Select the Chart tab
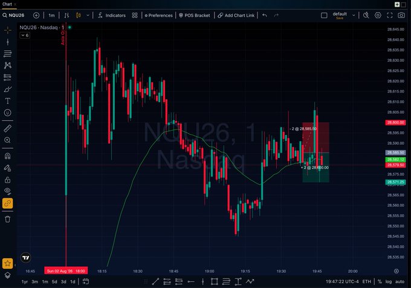Screen dimensions: 411x288 tap(7, 4)
